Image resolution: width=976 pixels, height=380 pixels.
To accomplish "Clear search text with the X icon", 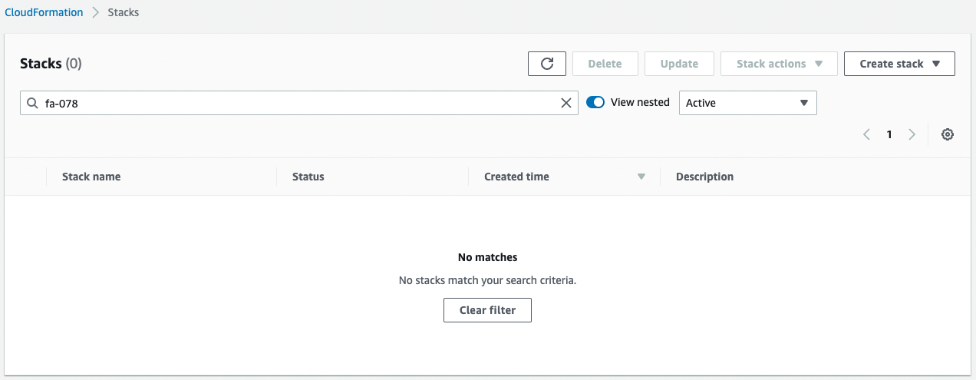I will (566, 103).
